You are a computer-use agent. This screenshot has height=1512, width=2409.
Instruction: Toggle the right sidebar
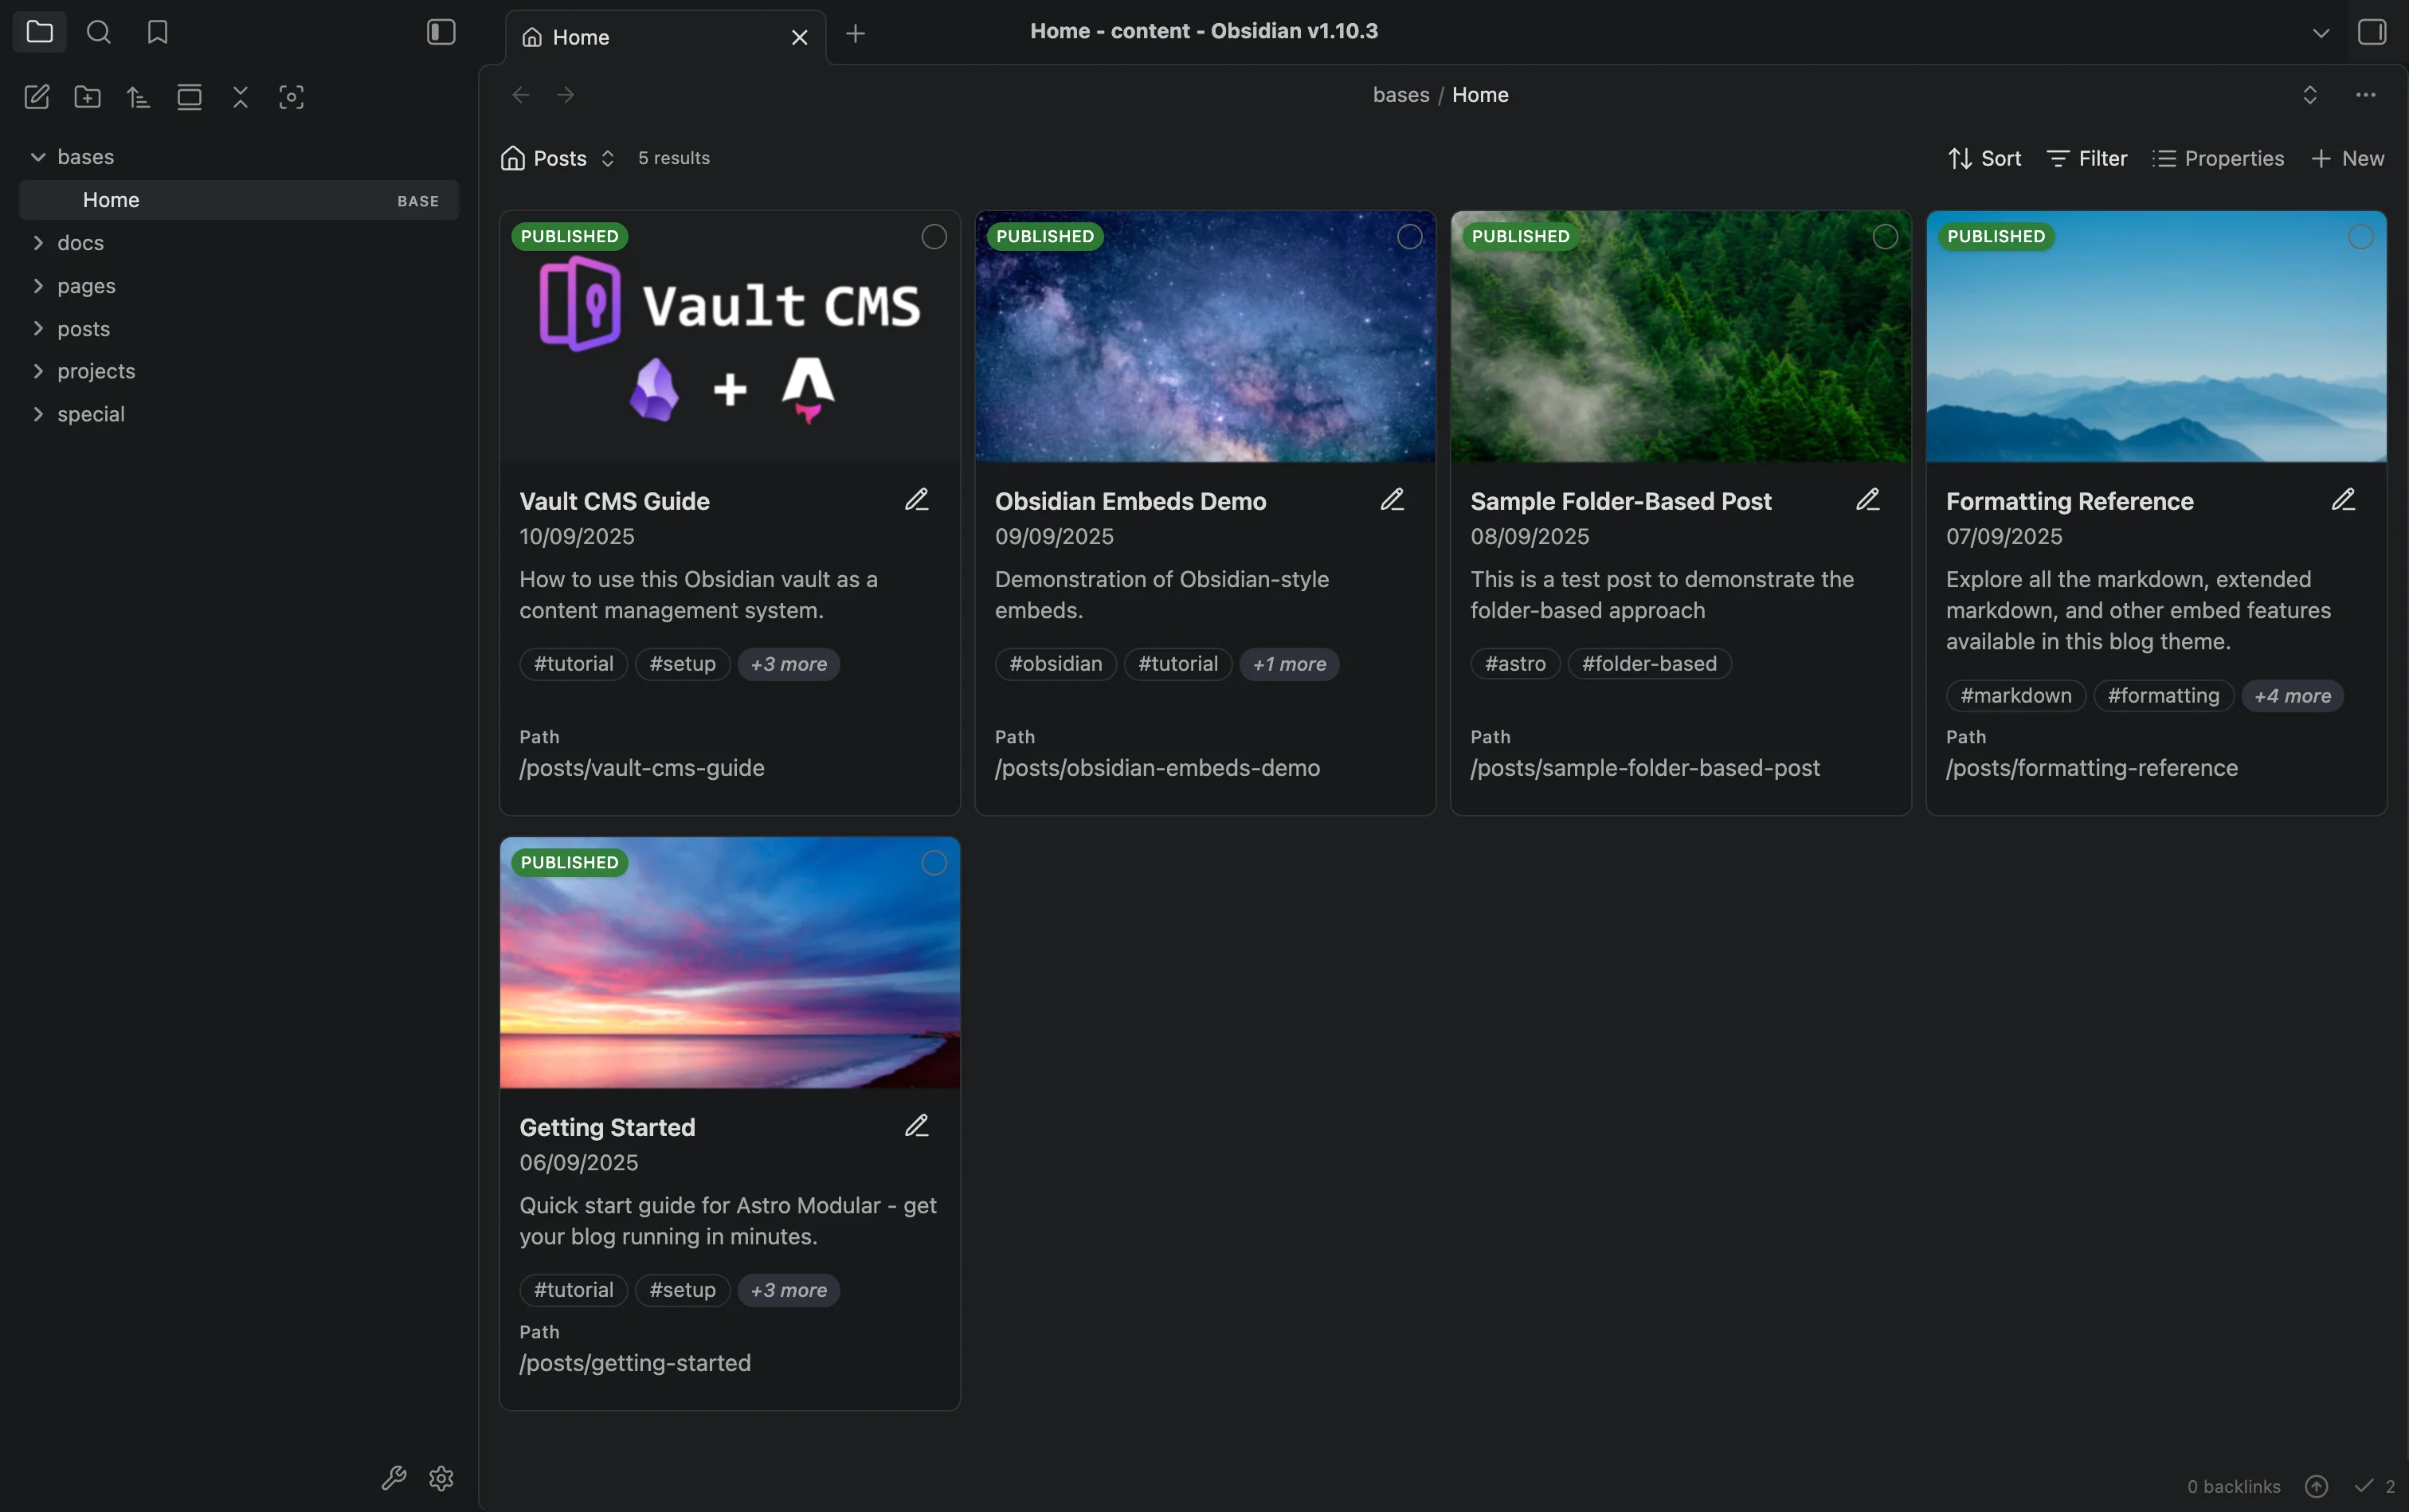pyautogui.click(x=2372, y=32)
